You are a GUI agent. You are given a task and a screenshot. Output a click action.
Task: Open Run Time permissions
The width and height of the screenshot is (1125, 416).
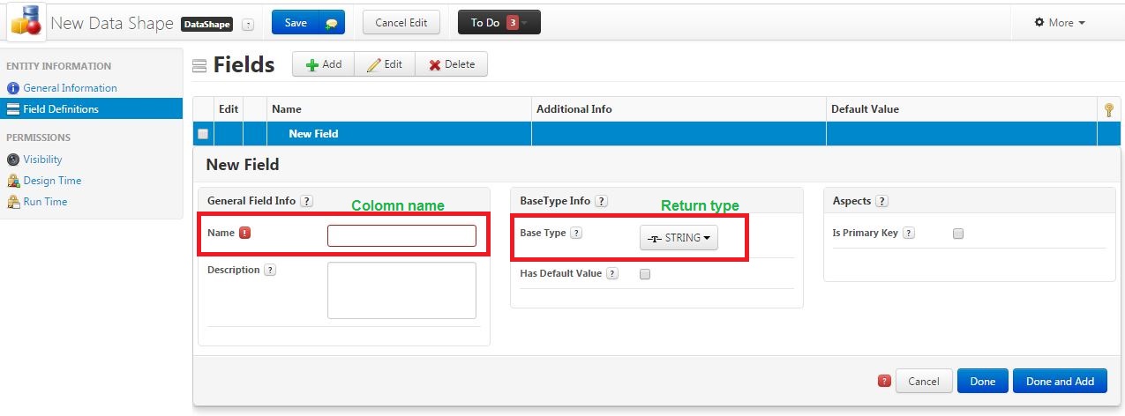45,202
